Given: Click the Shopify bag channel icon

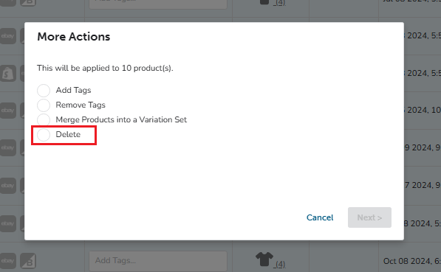Looking at the screenshot, I should click(x=7, y=74).
